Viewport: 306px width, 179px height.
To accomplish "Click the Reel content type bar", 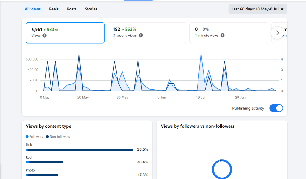I will coord(44,162).
